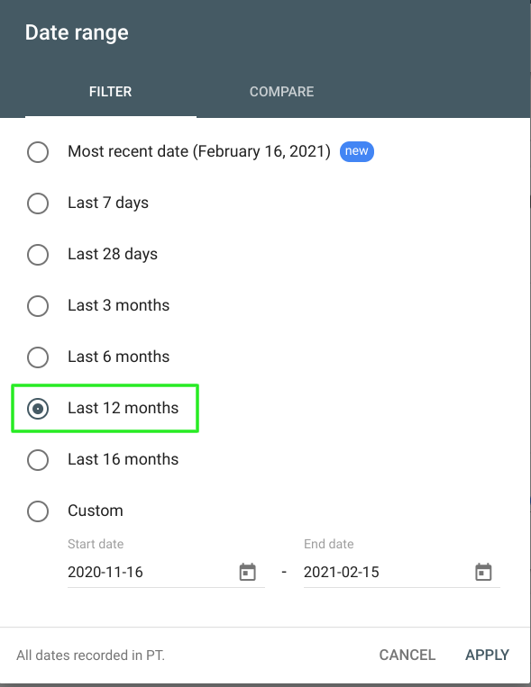Click the APPLY button
This screenshot has height=687, width=531.
pos(487,655)
